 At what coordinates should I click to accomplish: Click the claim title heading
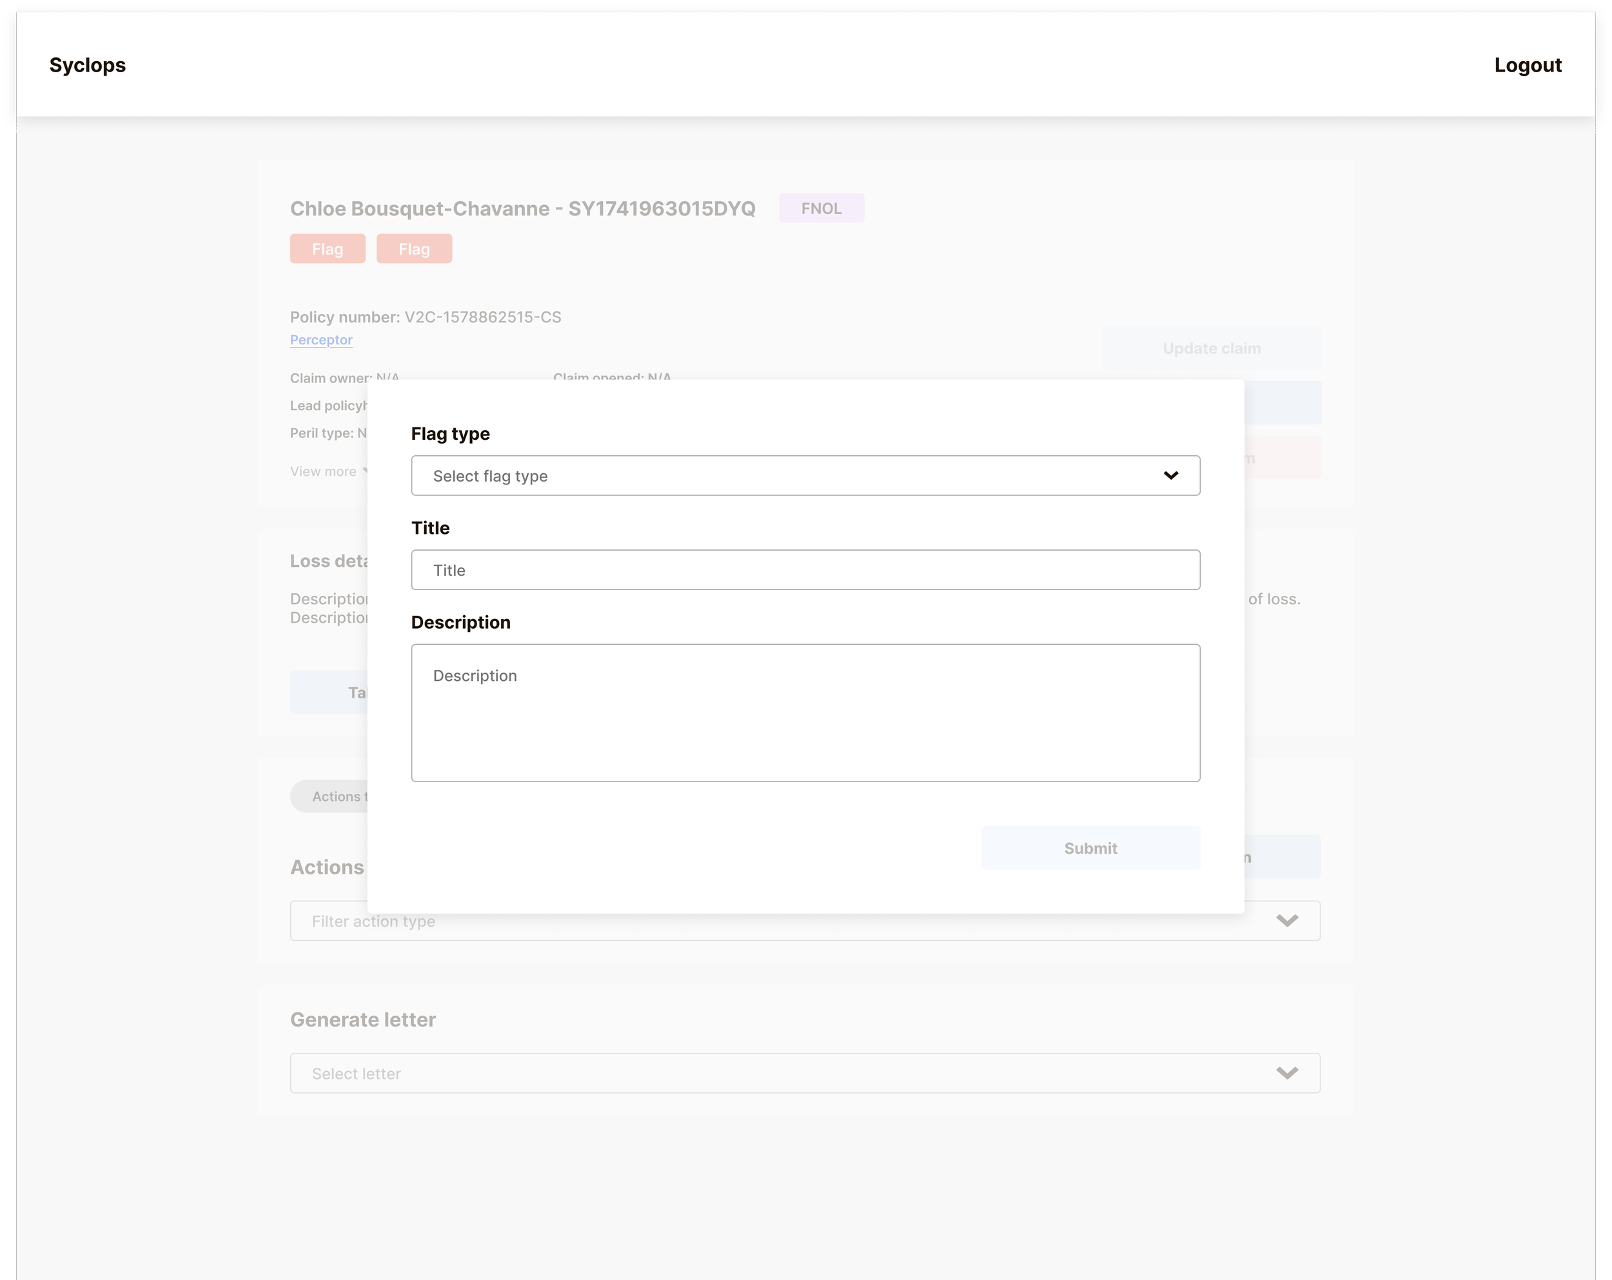522,208
